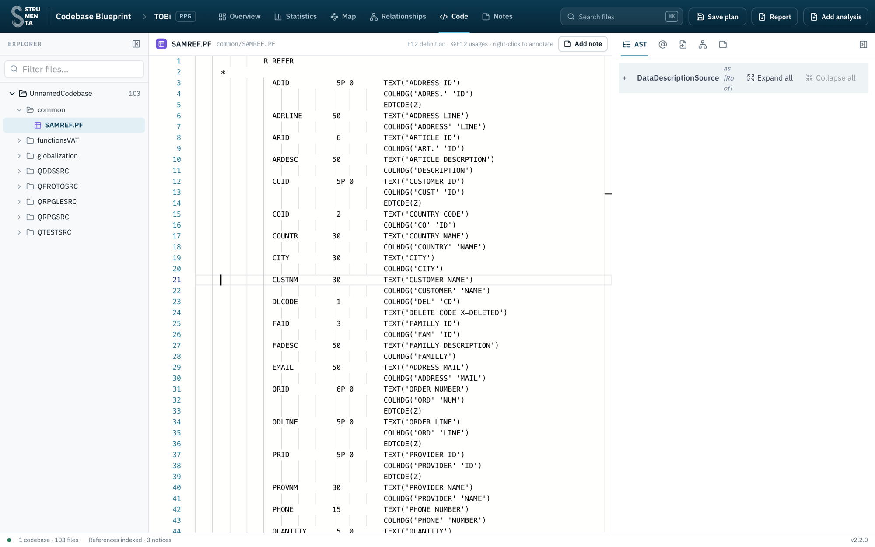Viewport: 875px width, 547px height.
Task: Focus the Filter files input
Action: coord(74,69)
